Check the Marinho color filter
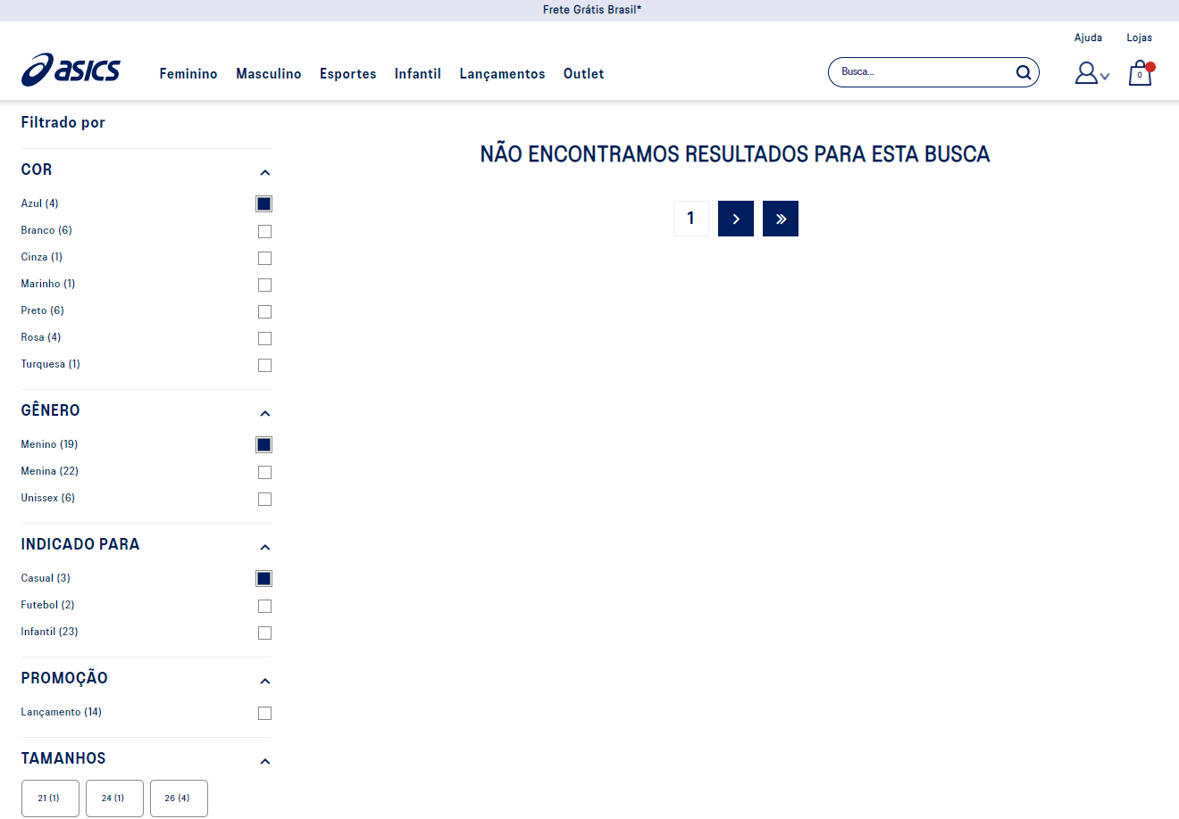The width and height of the screenshot is (1179, 819). (x=264, y=285)
